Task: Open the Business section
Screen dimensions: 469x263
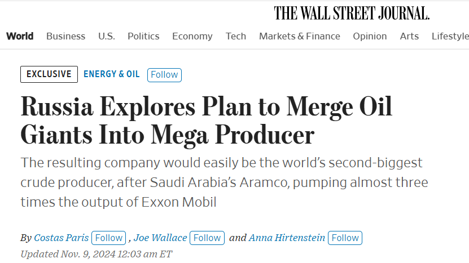Action: click(66, 36)
